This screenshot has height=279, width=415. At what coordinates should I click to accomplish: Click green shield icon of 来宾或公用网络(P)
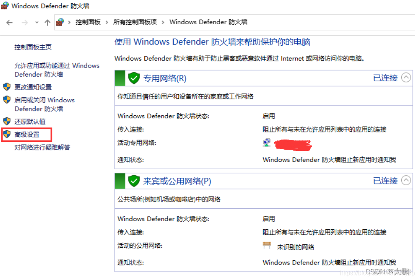[x=134, y=181]
